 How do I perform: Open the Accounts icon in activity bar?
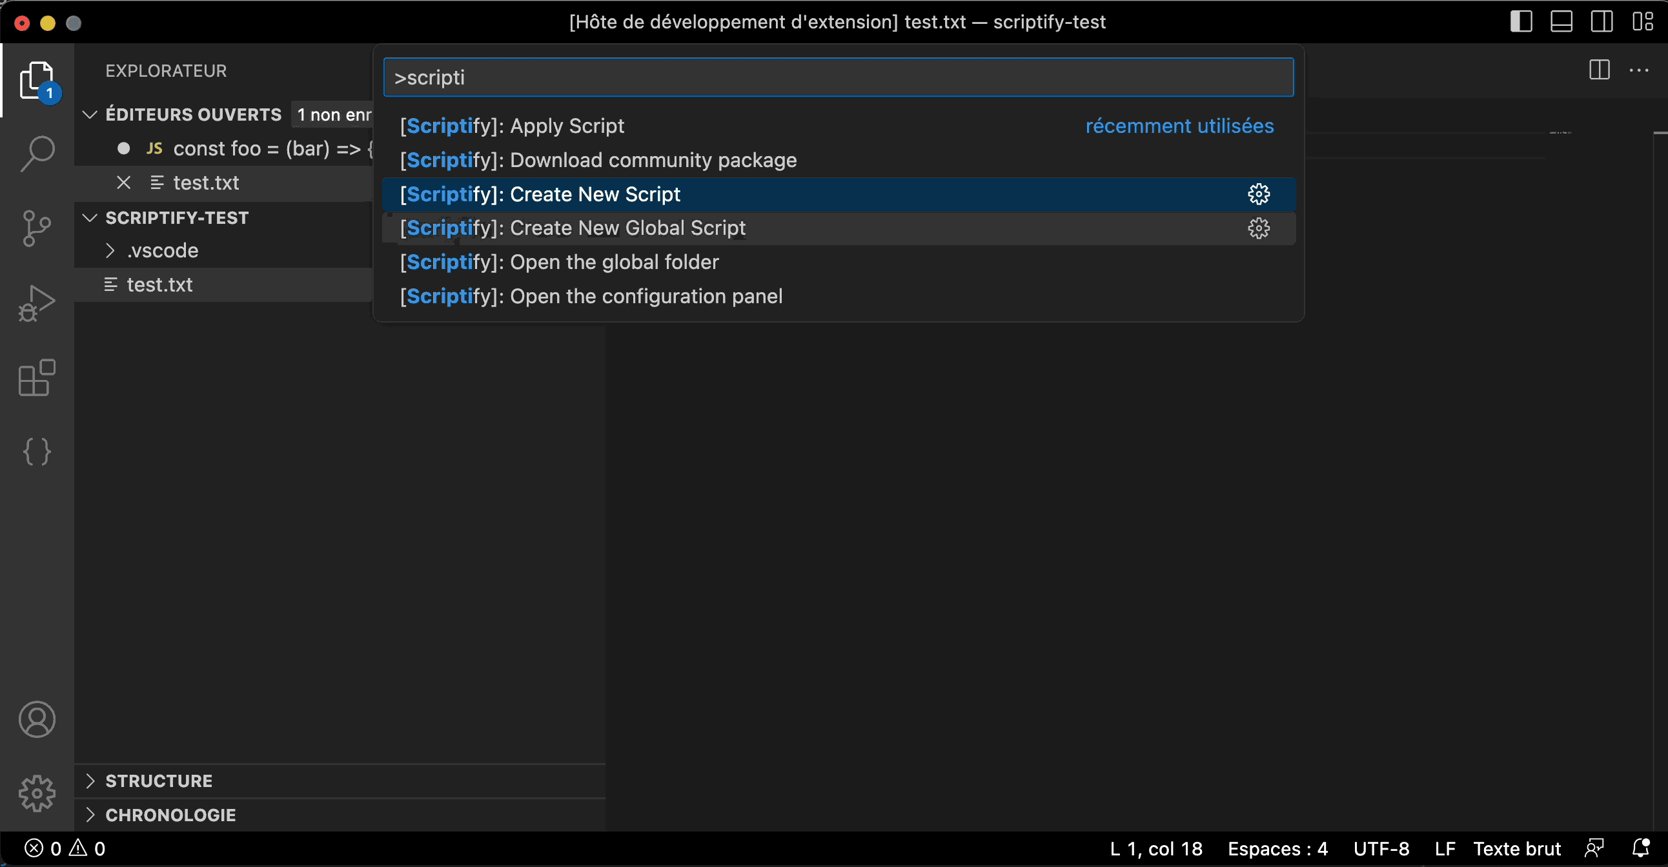37,719
